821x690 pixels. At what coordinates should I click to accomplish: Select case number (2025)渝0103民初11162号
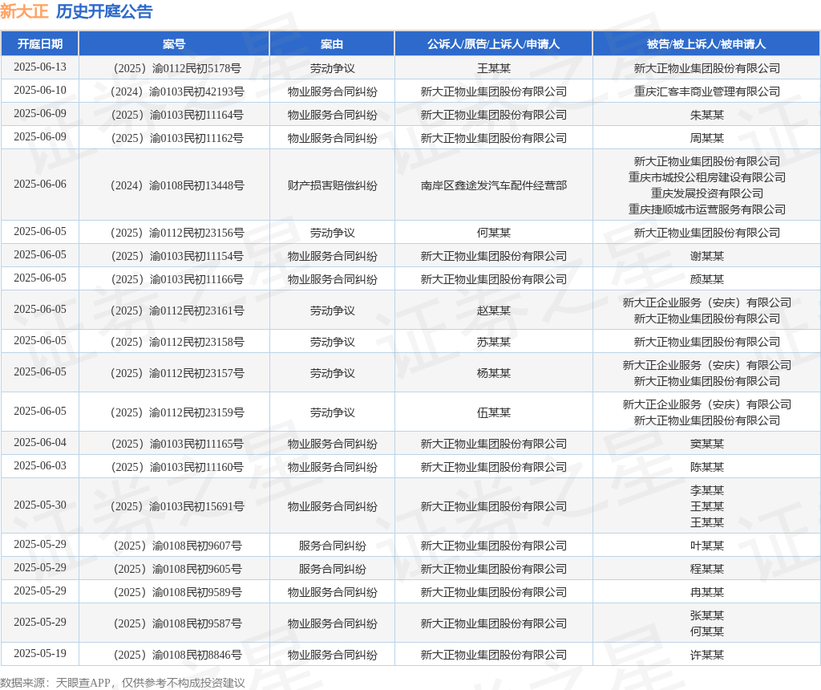pyautogui.click(x=177, y=138)
